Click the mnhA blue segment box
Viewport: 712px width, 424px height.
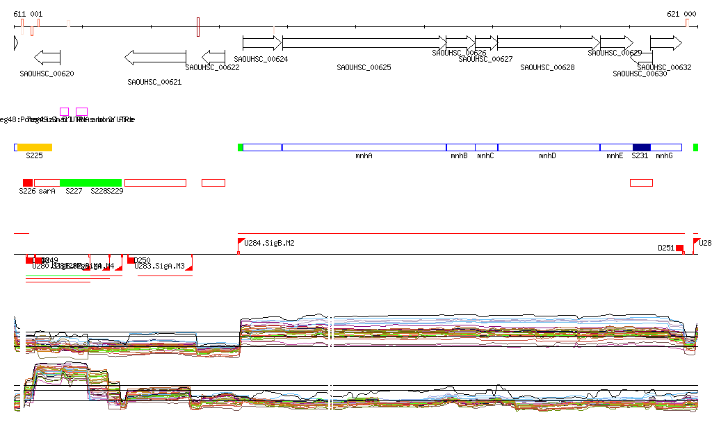pos(364,147)
